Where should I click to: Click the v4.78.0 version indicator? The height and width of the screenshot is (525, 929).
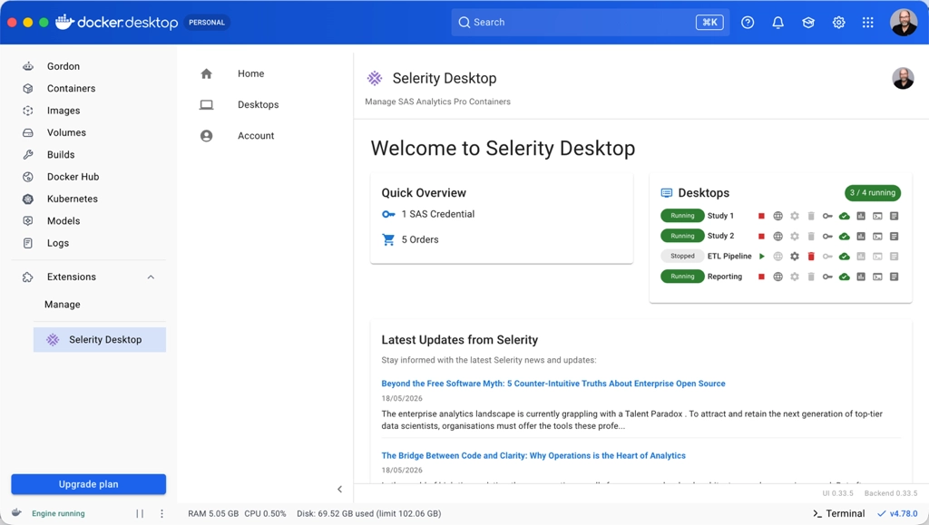pos(897,514)
